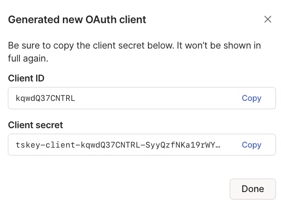Click the Generated new OAuth client title

click(x=77, y=19)
